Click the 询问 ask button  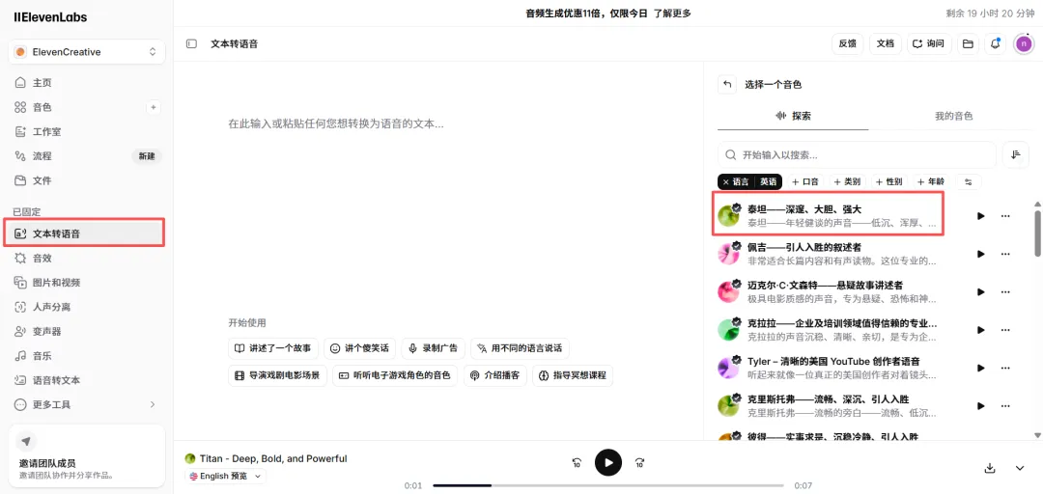[929, 43]
